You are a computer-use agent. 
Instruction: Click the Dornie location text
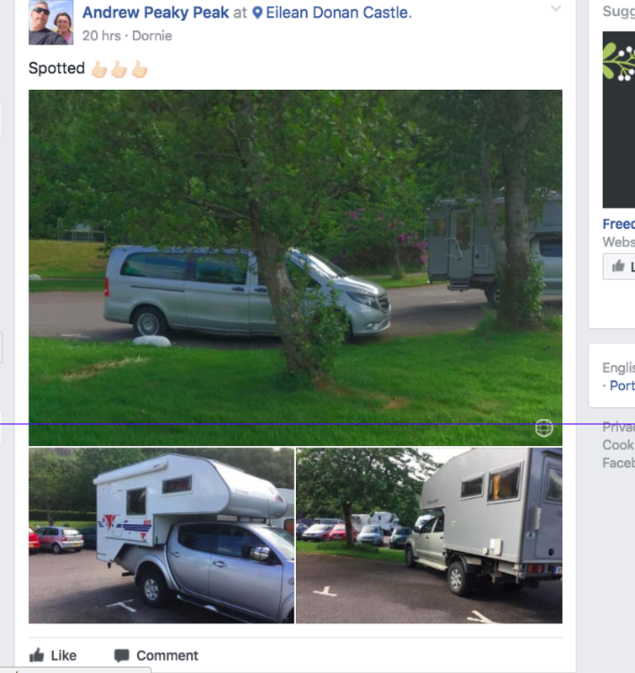(x=152, y=35)
